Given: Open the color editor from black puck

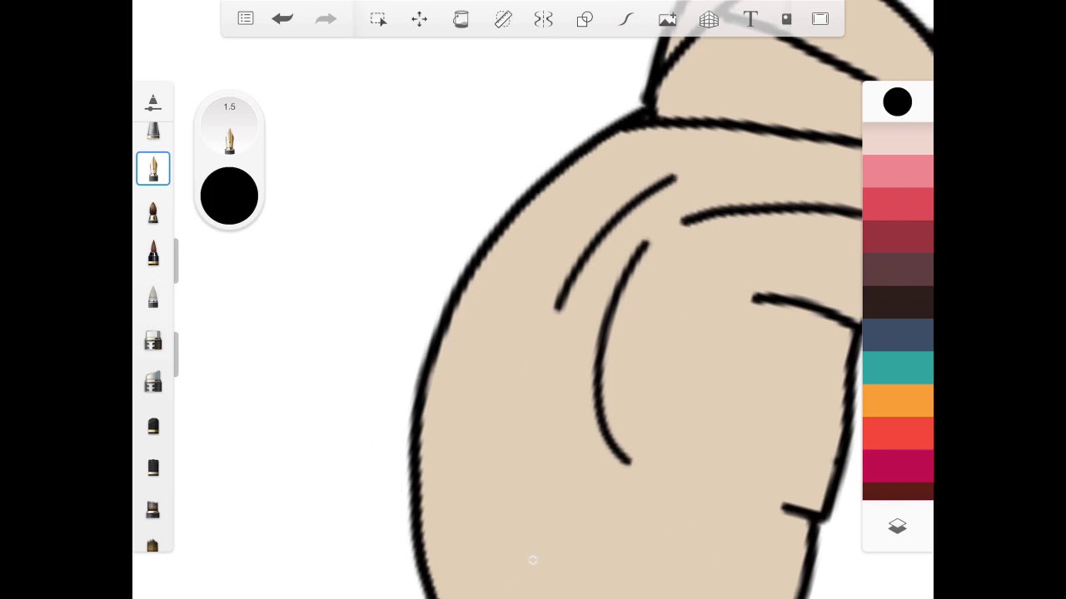Looking at the screenshot, I should [x=229, y=196].
